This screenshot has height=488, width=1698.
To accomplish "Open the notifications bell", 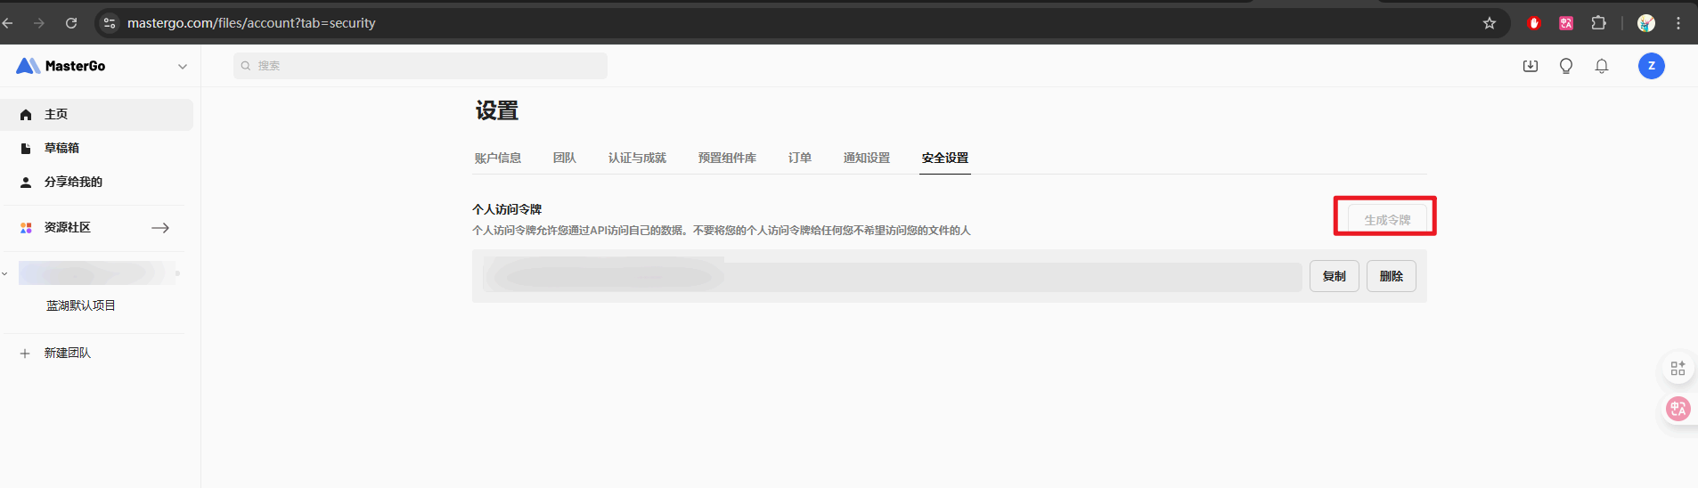I will [x=1602, y=66].
